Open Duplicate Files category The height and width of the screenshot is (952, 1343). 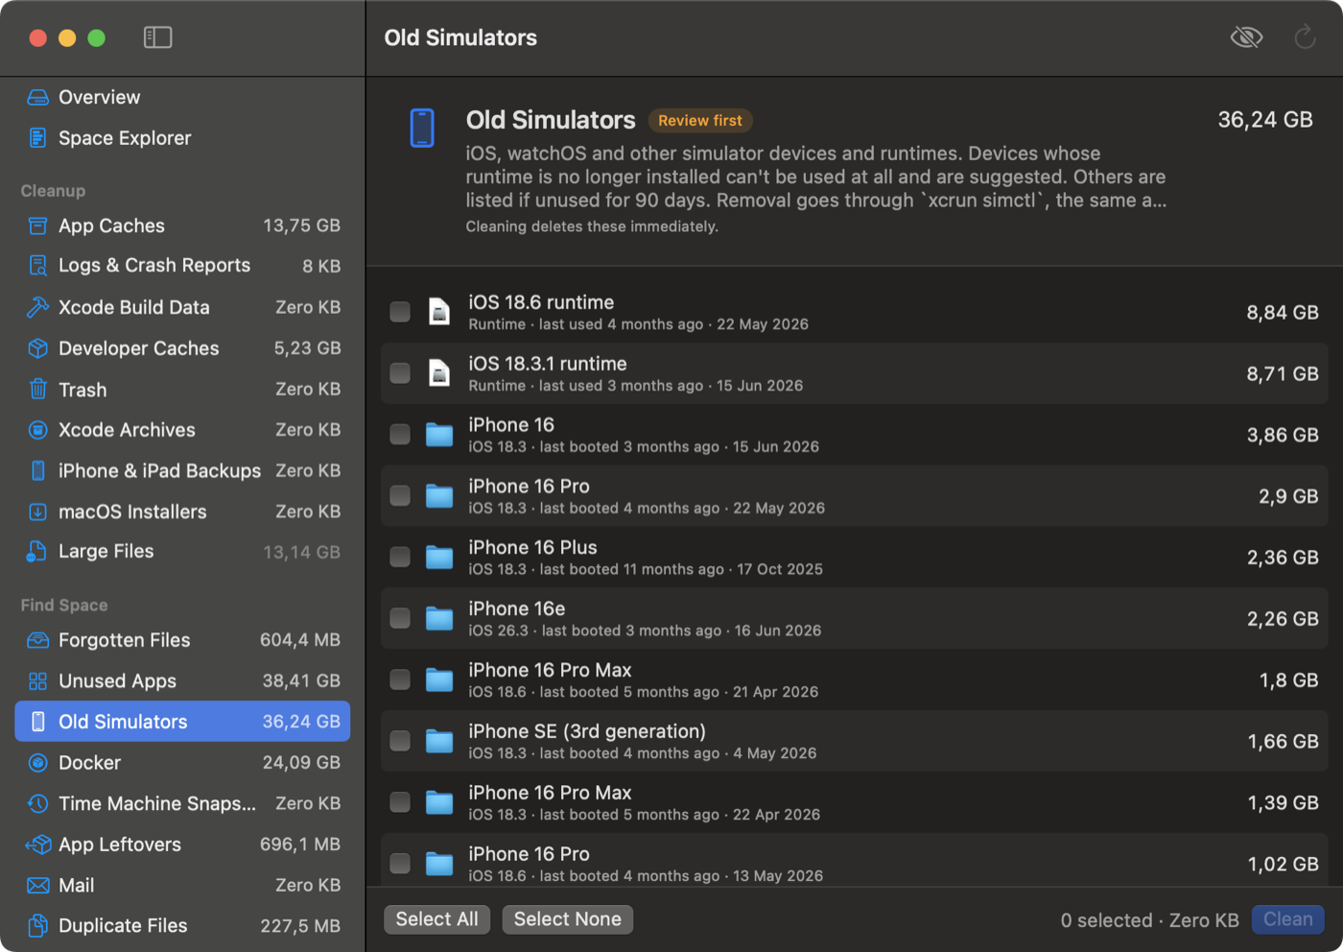(x=182, y=926)
